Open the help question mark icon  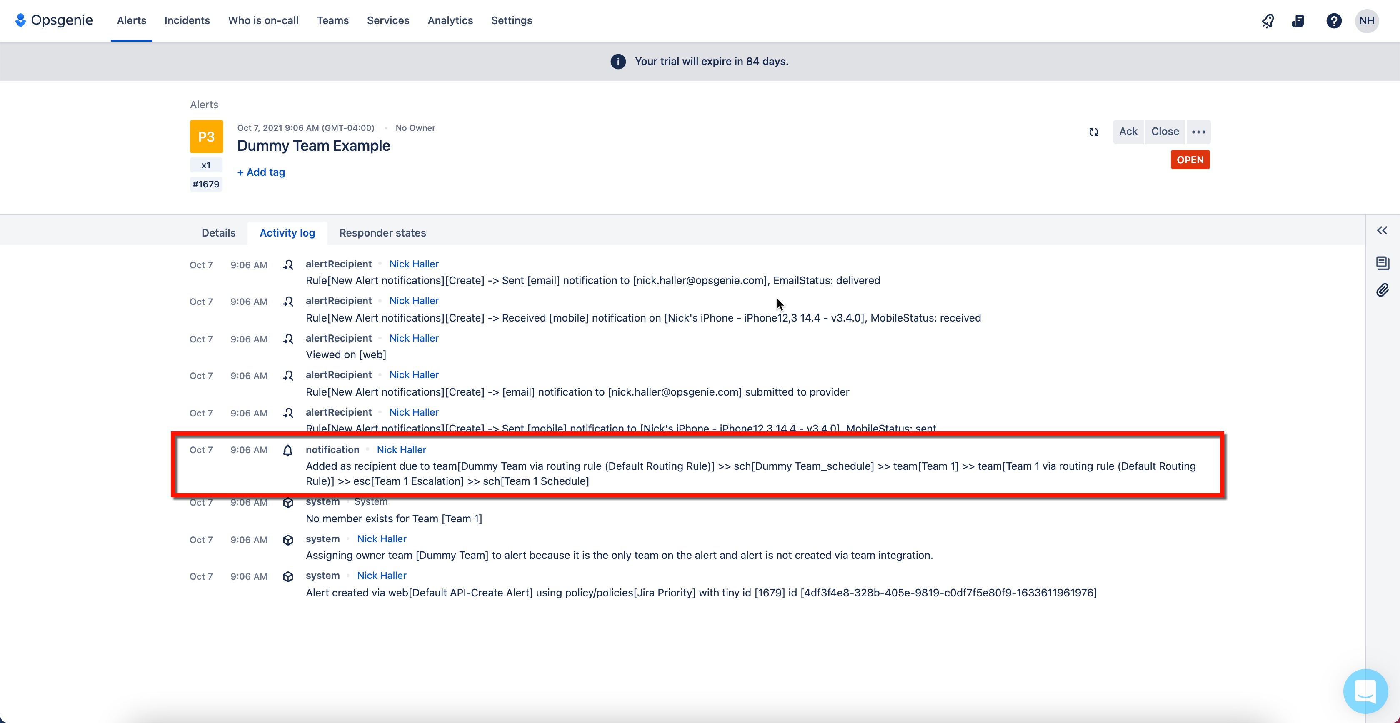point(1334,21)
